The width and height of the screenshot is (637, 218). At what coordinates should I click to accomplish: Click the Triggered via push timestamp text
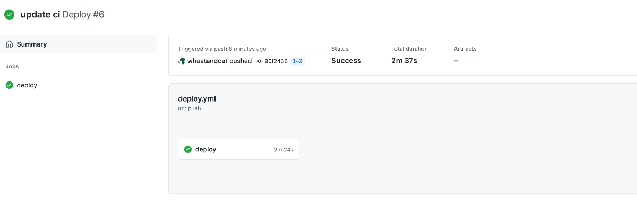coord(222,49)
